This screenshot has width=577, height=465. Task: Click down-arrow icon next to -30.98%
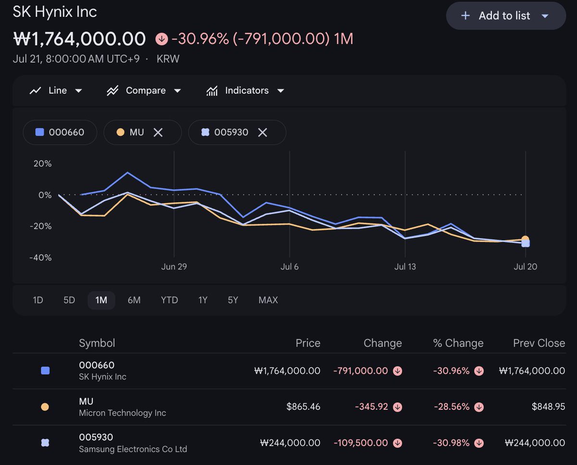click(479, 443)
